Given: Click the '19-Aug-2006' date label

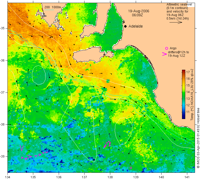Looking at the screenshot, I should click(x=139, y=11).
